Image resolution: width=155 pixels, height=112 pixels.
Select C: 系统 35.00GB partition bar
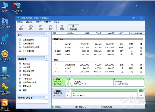(93, 81)
